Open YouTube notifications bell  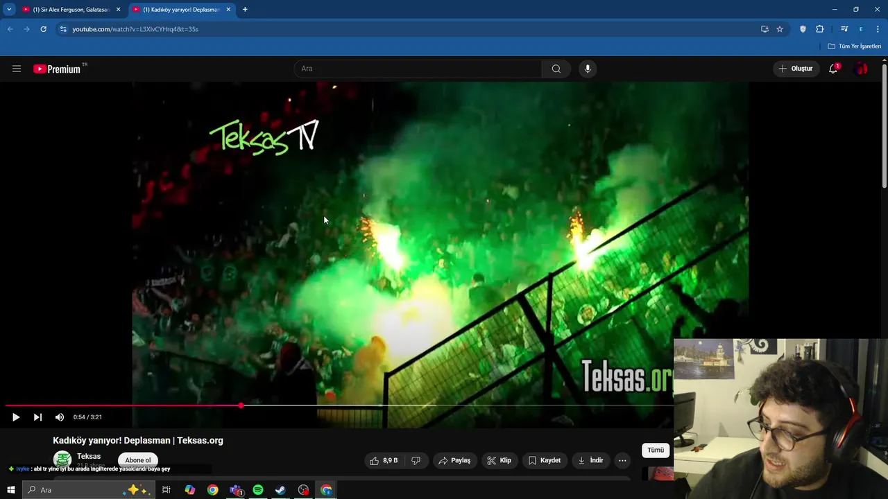(833, 69)
